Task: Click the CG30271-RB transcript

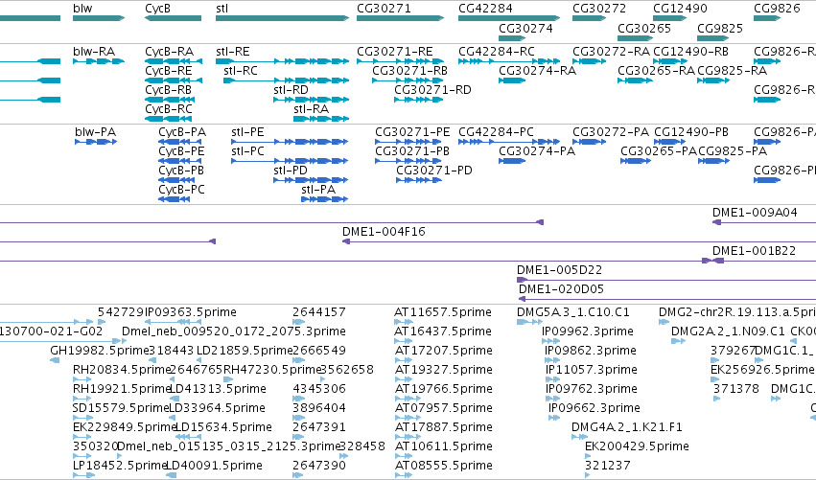Action: (408, 80)
